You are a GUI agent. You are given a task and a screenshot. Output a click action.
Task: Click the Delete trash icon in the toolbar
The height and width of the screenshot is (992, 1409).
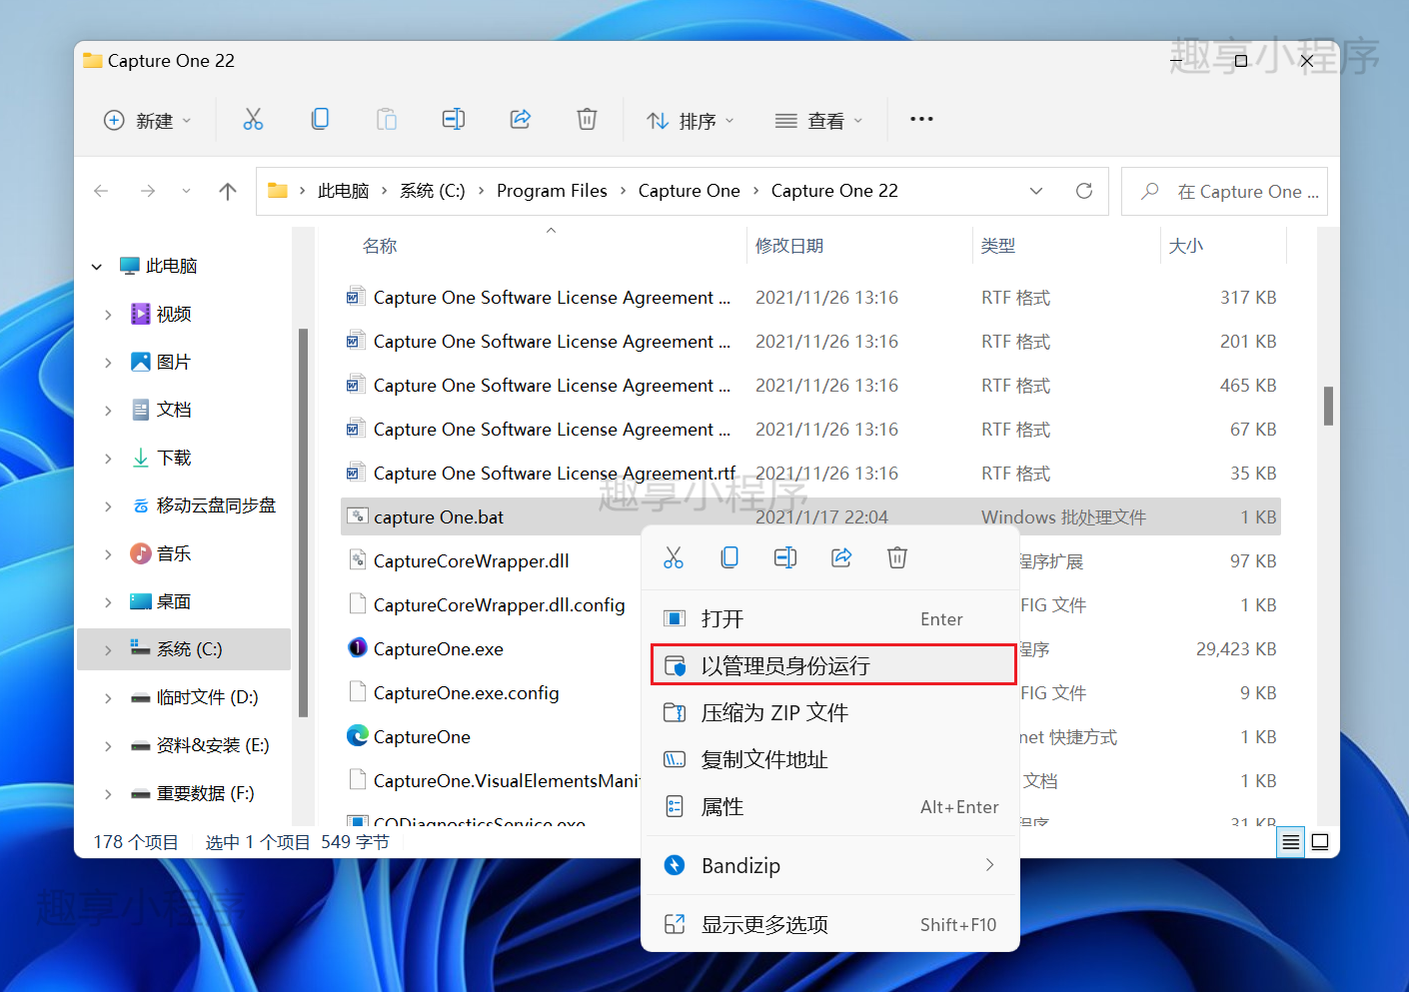coord(587,120)
